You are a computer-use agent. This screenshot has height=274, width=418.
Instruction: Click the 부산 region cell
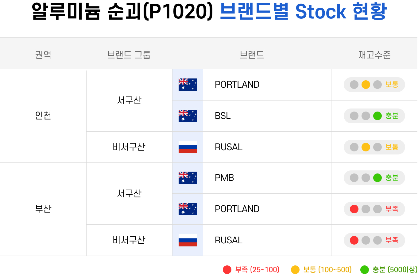[43, 209]
